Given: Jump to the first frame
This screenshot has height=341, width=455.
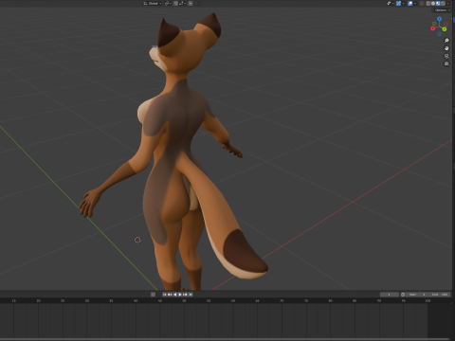Looking at the screenshot, I should pos(165,295).
